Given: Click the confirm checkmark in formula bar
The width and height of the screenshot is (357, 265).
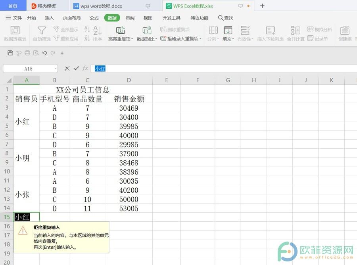Looking at the screenshot, I should pyautogui.click(x=76, y=68).
